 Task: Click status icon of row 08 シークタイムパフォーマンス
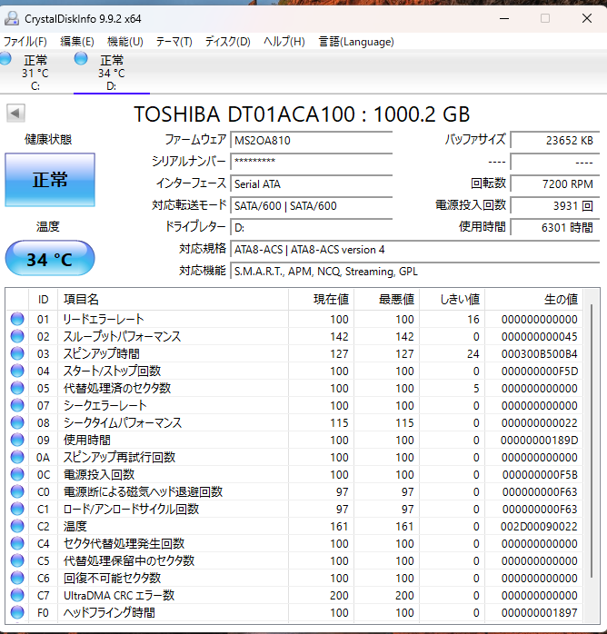click(x=17, y=422)
